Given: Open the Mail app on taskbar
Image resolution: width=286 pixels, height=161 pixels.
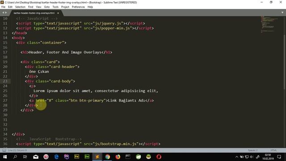Looking at the screenshot, I should click(36, 157).
